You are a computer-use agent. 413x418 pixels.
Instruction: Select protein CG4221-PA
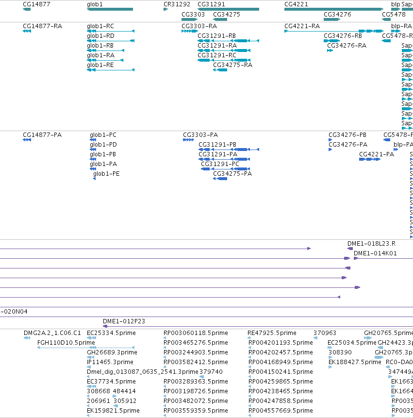pos(377,154)
